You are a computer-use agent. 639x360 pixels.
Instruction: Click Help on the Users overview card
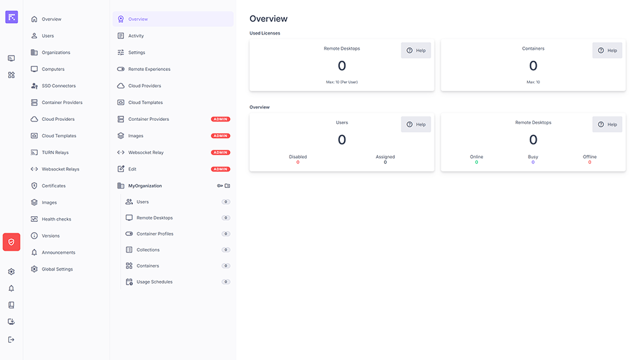416,125
